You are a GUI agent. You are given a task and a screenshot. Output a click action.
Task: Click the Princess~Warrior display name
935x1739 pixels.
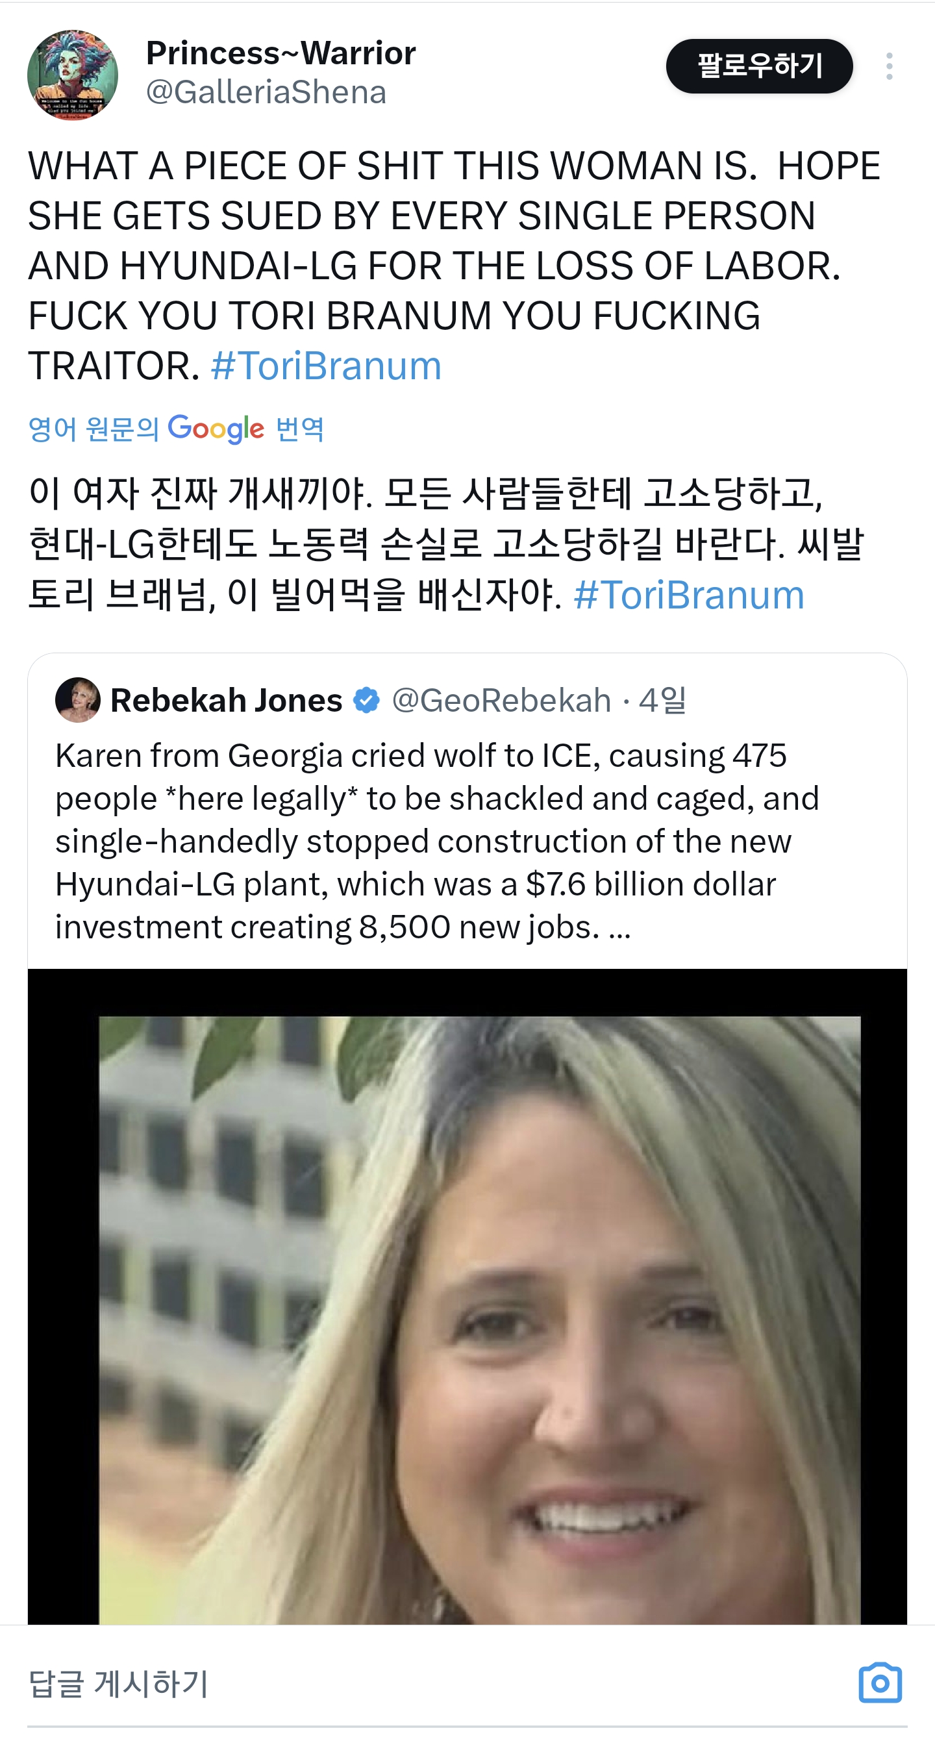[x=281, y=53]
